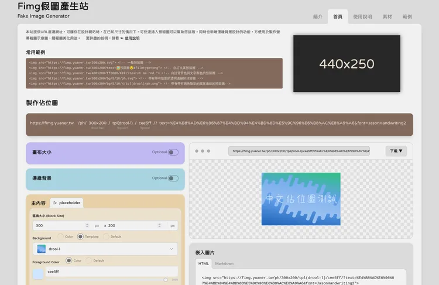Image resolution: width=439 pixels, height=285 pixels.
Task: Select the Background Template radio button
Action: click(80, 236)
